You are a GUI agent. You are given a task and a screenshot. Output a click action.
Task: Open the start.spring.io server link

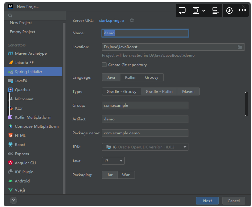[x=111, y=21]
